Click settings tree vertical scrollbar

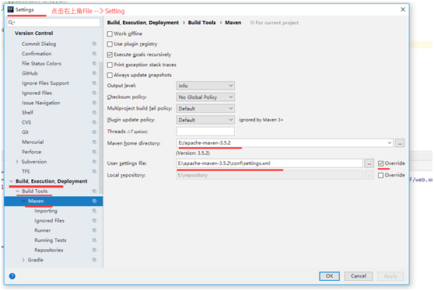point(101,128)
